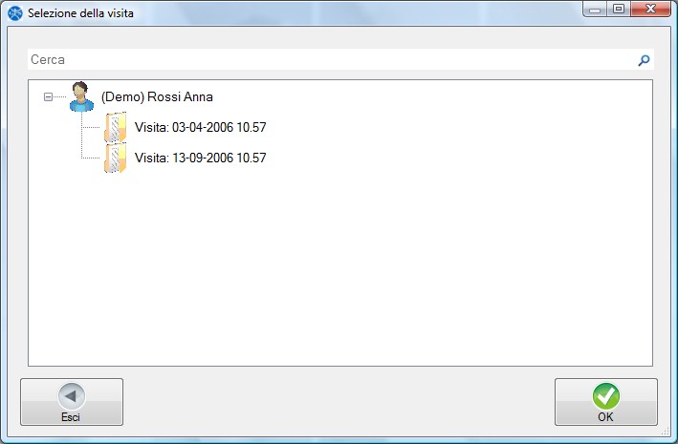Confirm the selection with the OK label
678x444 pixels.
click(x=605, y=416)
